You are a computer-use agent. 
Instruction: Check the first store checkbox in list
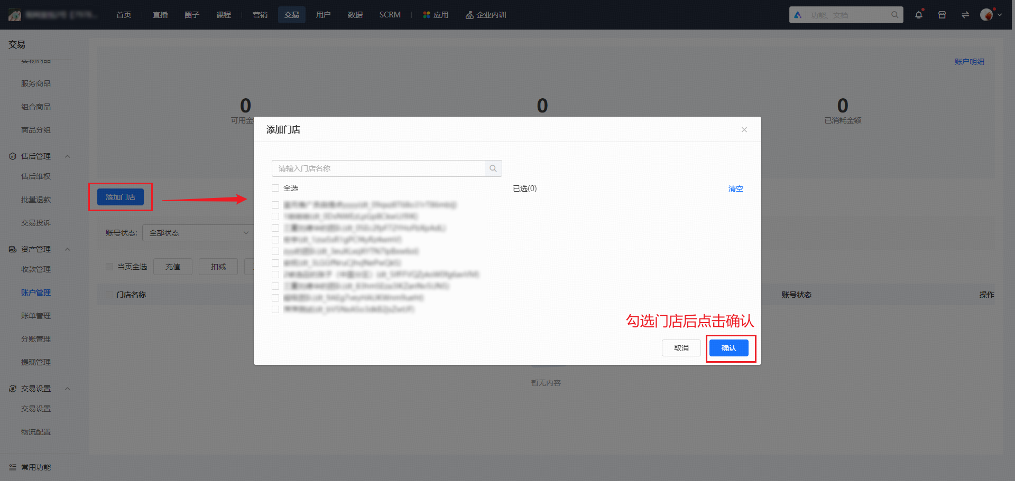(x=275, y=205)
